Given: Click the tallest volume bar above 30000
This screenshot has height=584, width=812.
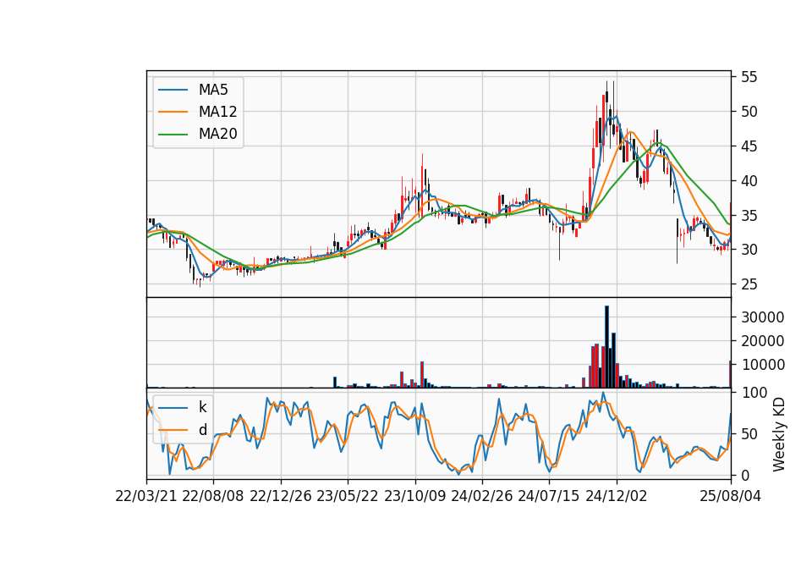Looking at the screenshot, I should tap(607, 347).
